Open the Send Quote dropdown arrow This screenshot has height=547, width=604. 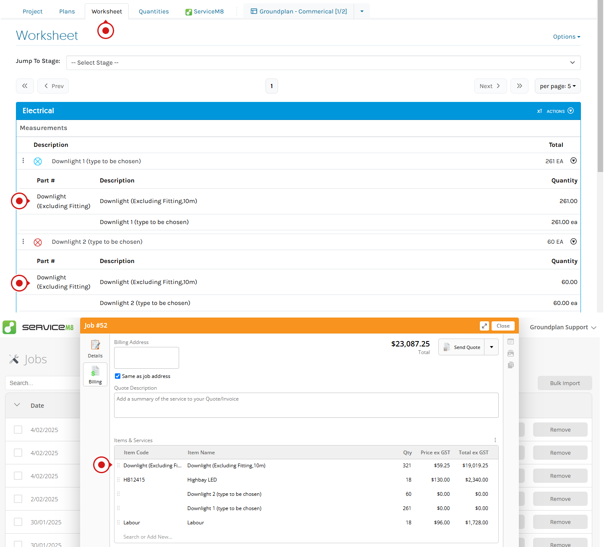(492, 347)
